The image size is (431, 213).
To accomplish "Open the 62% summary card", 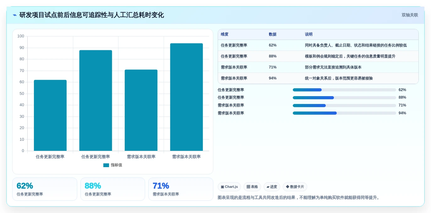I will pyautogui.click(x=45, y=189).
